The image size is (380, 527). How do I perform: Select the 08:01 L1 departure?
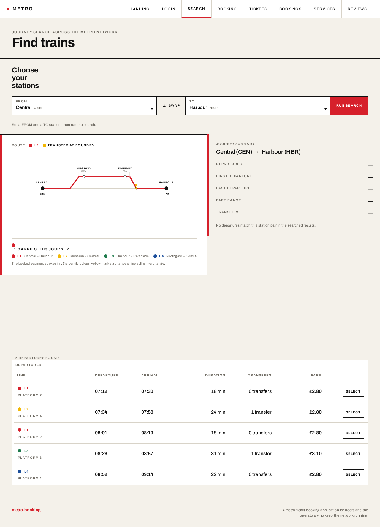(x=353, y=433)
